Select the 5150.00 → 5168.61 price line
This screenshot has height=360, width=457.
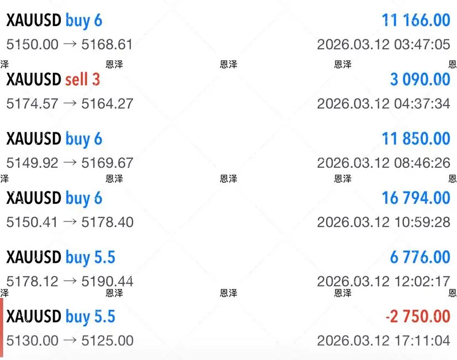70,44
